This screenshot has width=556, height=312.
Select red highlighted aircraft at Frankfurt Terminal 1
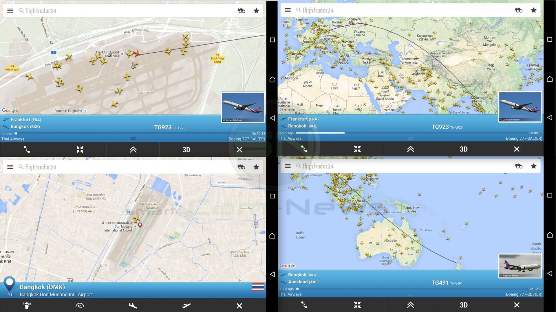[x=137, y=53]
